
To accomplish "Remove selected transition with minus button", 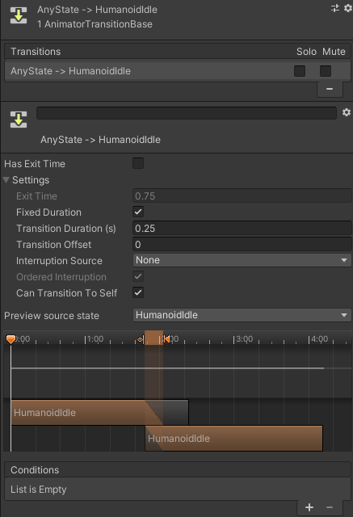I will point(330,89).
